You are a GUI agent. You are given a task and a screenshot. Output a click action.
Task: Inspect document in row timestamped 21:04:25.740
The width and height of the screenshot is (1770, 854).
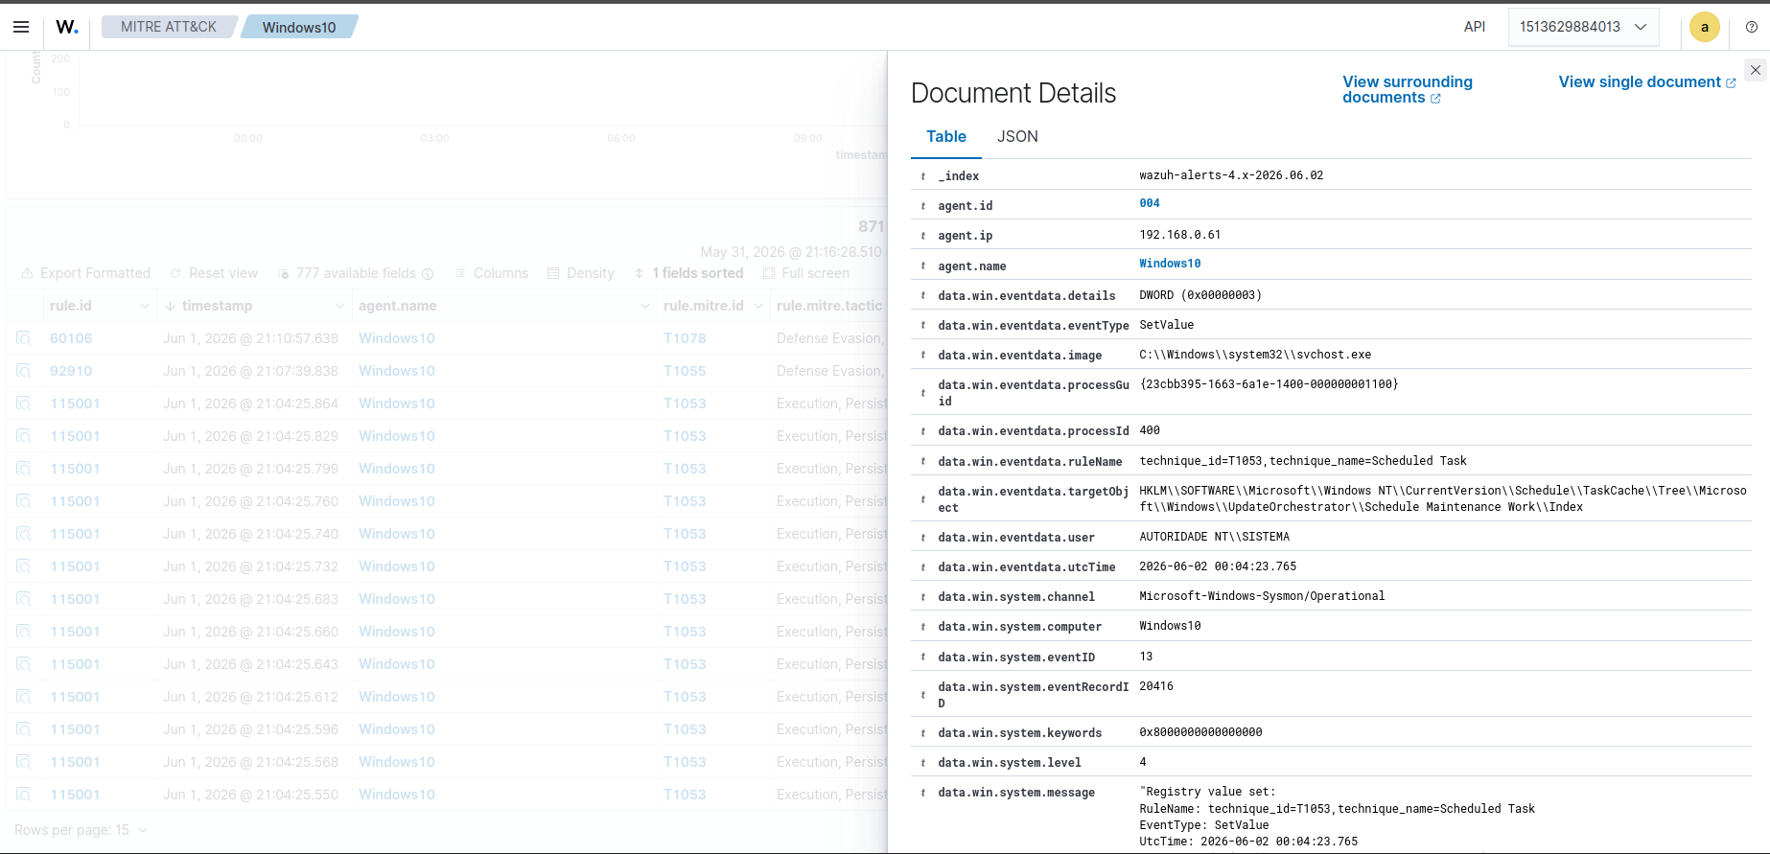[23, 534]
